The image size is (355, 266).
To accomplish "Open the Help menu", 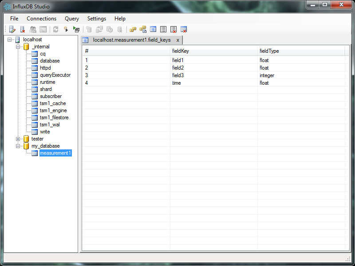I will pos(120,19).
